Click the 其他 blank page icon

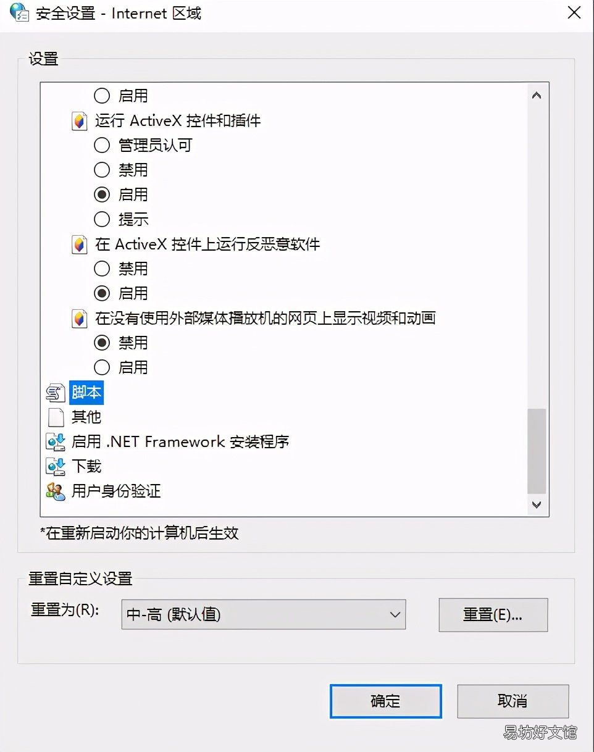pyautogui.click(x=56, y=417)
